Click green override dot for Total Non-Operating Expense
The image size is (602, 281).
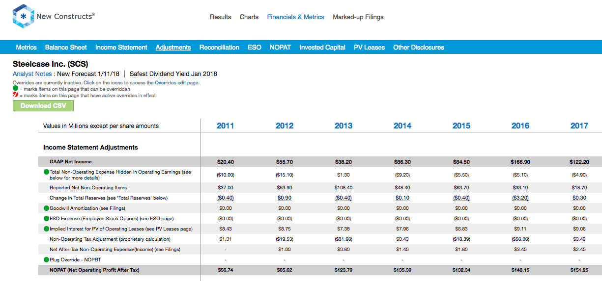tap(47, 172)
